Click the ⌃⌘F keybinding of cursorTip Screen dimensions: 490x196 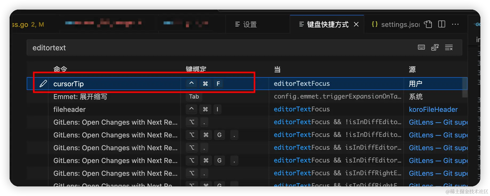(205, 84)
